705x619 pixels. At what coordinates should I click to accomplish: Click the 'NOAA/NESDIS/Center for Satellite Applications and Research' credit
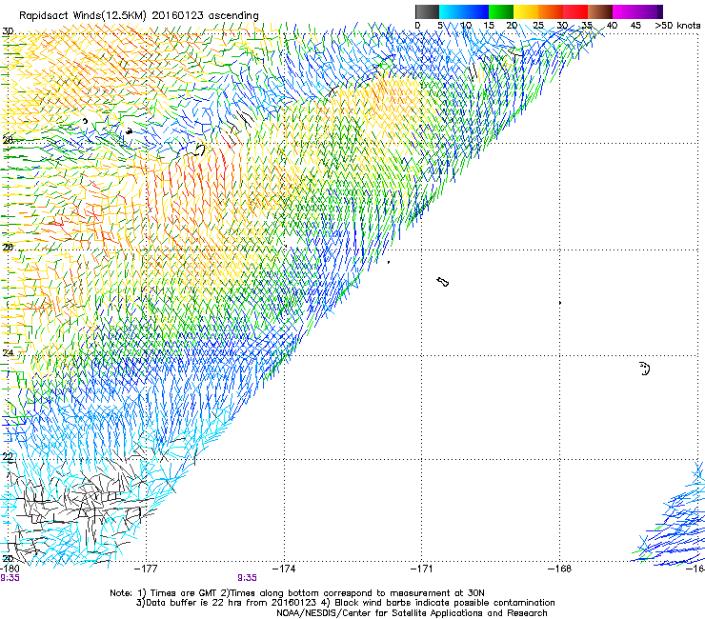click(412, 613)
